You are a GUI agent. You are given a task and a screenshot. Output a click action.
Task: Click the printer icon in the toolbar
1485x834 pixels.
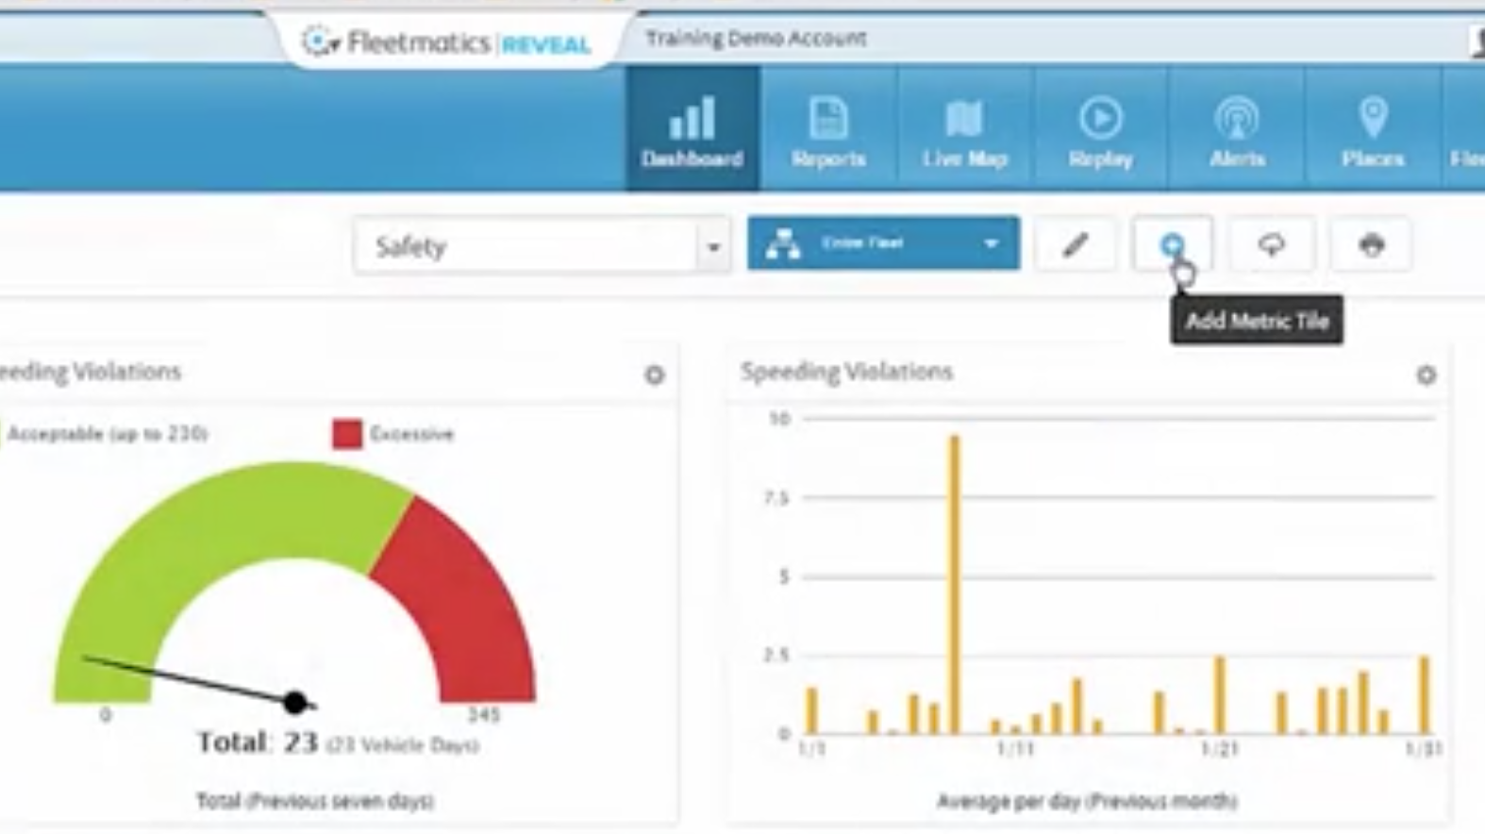tap(1371, 245)
